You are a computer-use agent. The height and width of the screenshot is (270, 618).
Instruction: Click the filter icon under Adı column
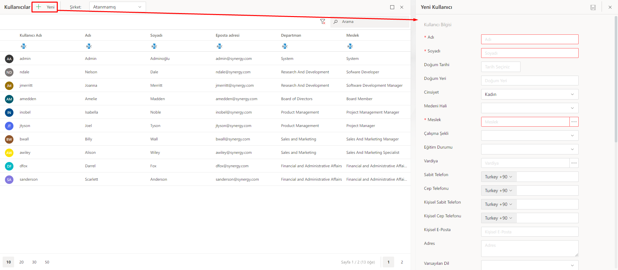tap(89, 46)
